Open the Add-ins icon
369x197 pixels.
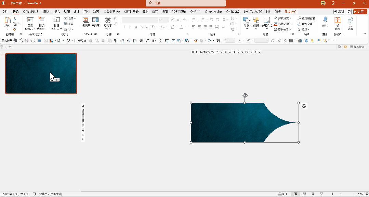click(338, 20)
